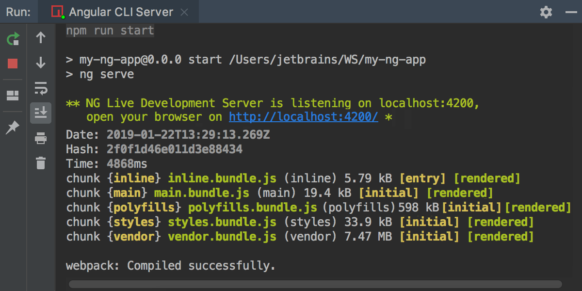Close the Angular CLI Server tab
This screenshot has height=291, width=582.
(x=184, y=12)
